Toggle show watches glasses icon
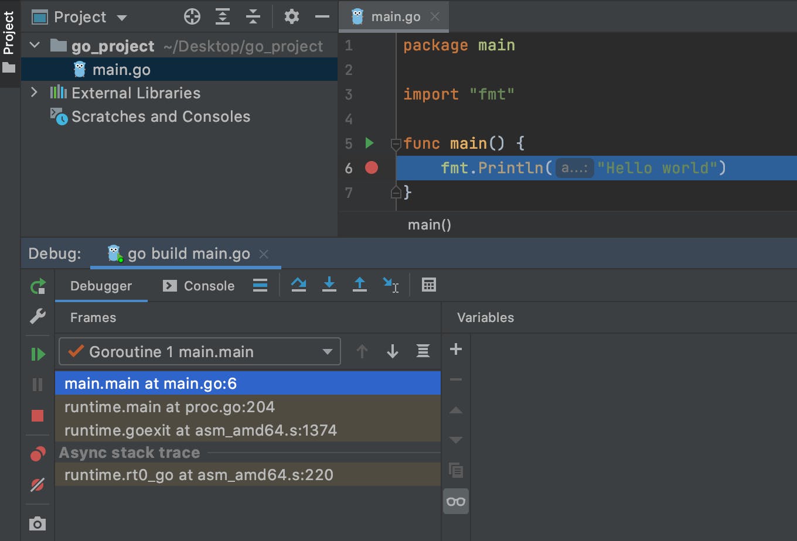This screenshot has height=541, width=797. (456, 502)
